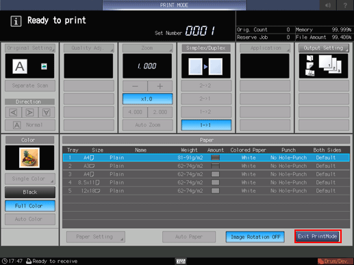Tap the zoom plus button
354x265 pixels.
click(160, 86)
